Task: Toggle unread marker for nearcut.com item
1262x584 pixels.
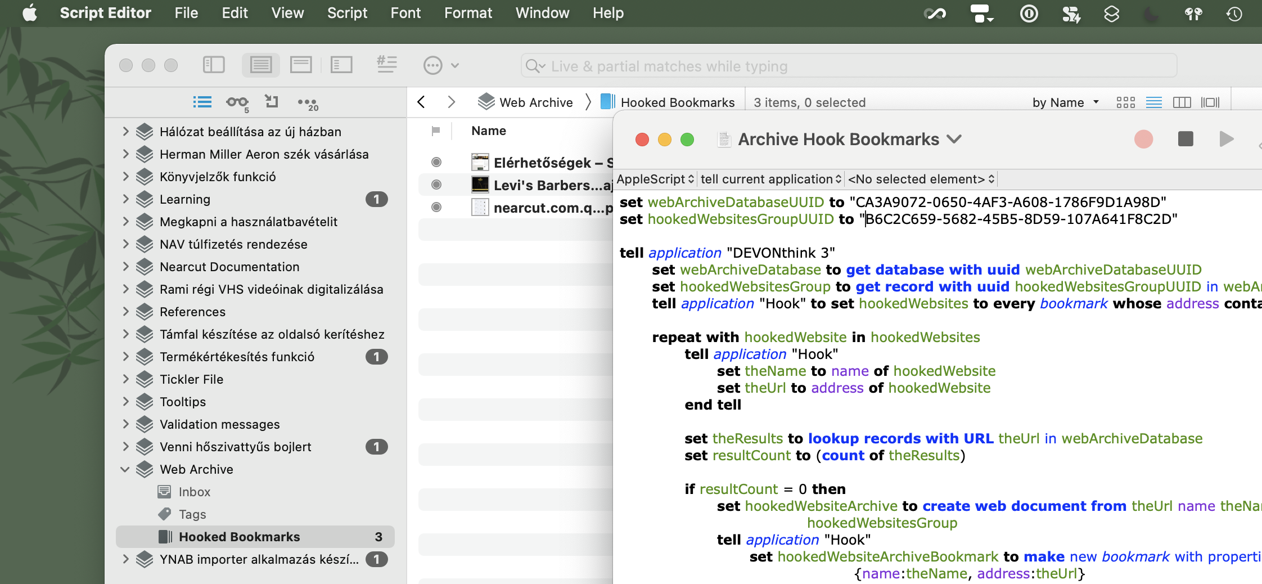Action: point(436,207)
